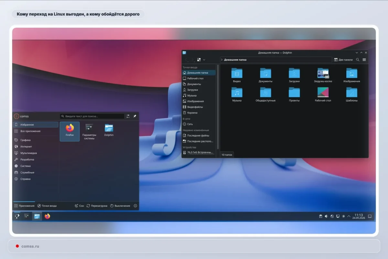Open the Изображения folder icon in Dolphin's file area

pyautogui.click(x=352, y=75)
